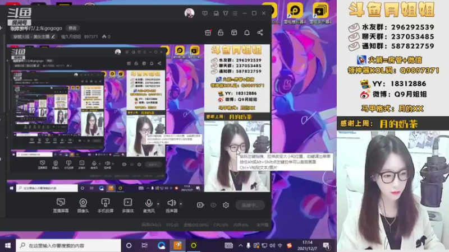Expand the microphone options arrow
Viewport: 449px width, 252px height.
point(158,204)
